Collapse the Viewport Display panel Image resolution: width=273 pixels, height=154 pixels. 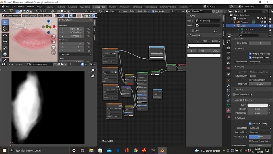click(243, 100)
